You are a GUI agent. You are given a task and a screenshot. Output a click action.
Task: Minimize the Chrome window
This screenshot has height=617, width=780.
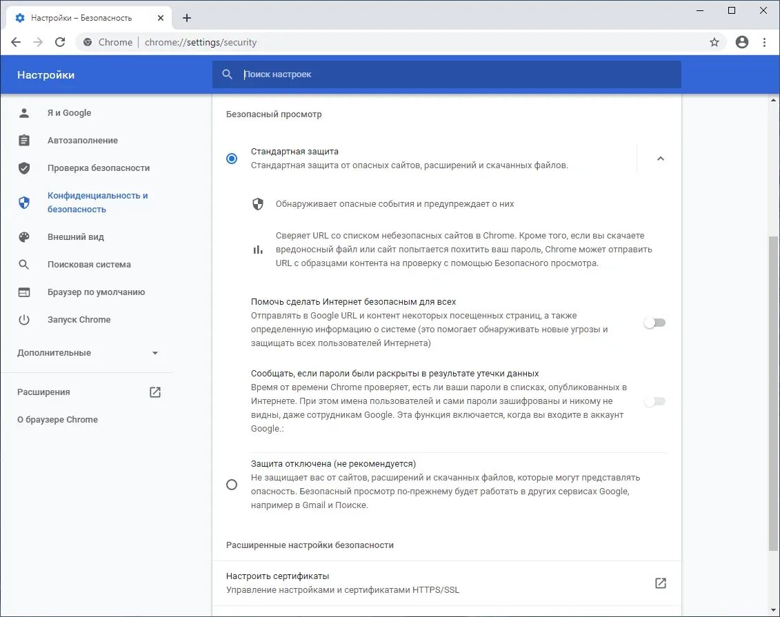[x=700, y=10]
